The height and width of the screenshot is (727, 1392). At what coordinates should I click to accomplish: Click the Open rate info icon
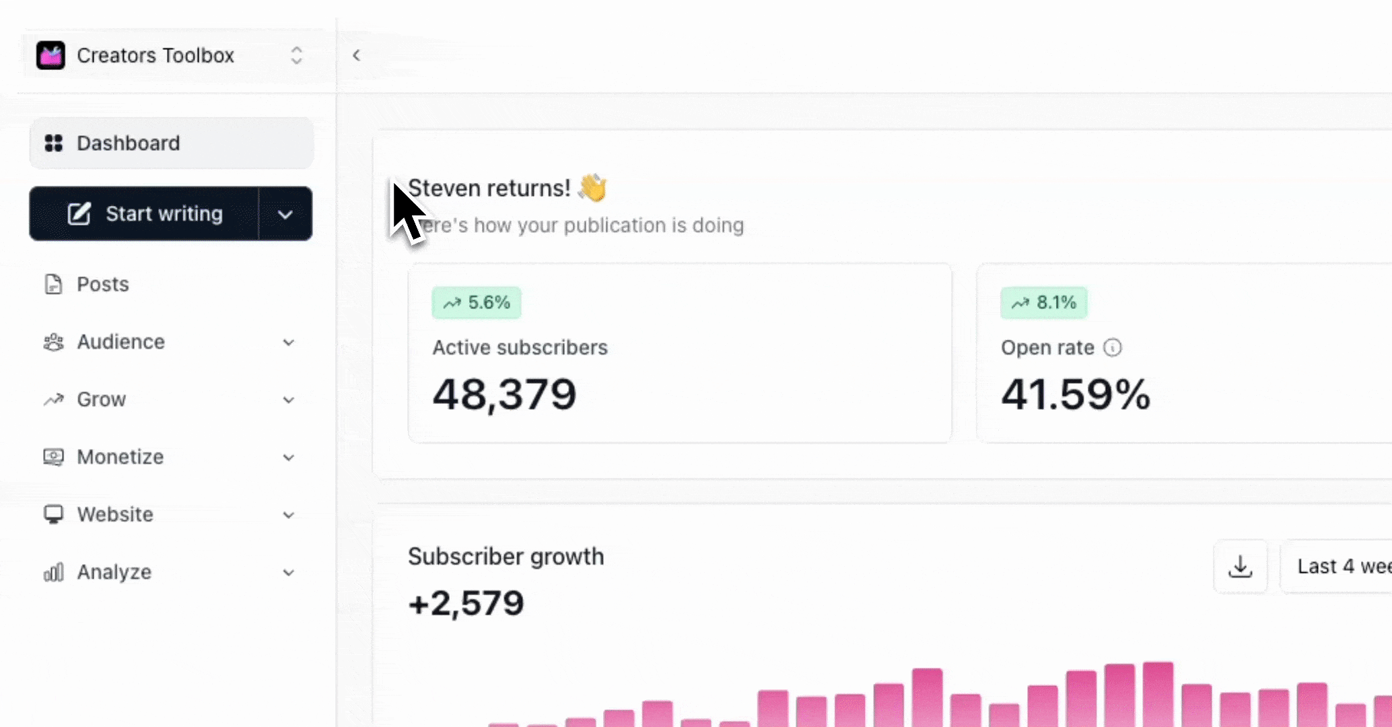click(x=1113, y=347)
